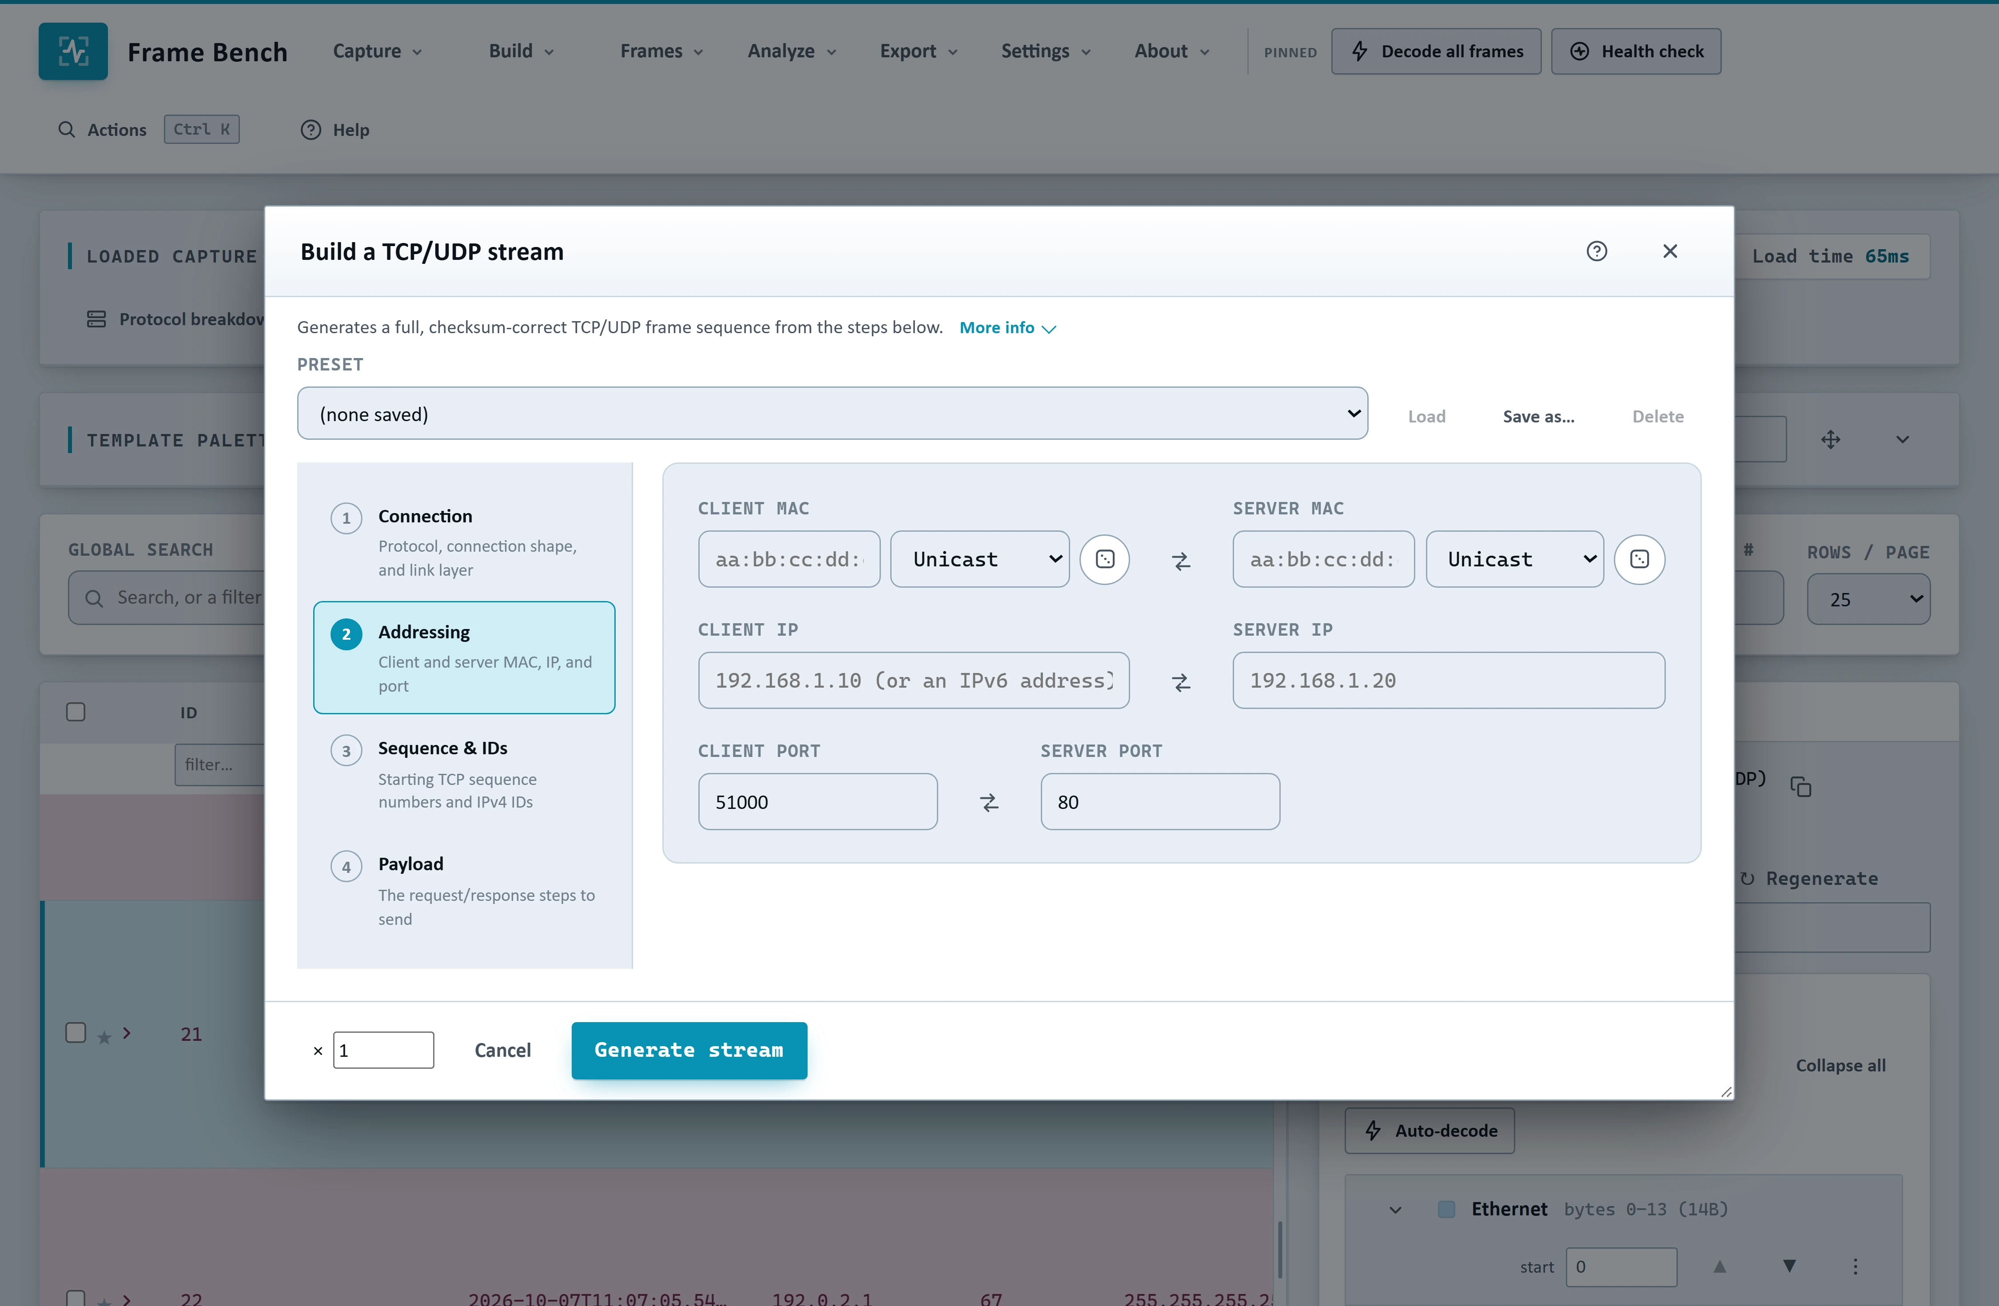The width and height of the screenshot is (1999, 1306).
Task: Click the Generate stream button
Action: [x=689, y=1050]
